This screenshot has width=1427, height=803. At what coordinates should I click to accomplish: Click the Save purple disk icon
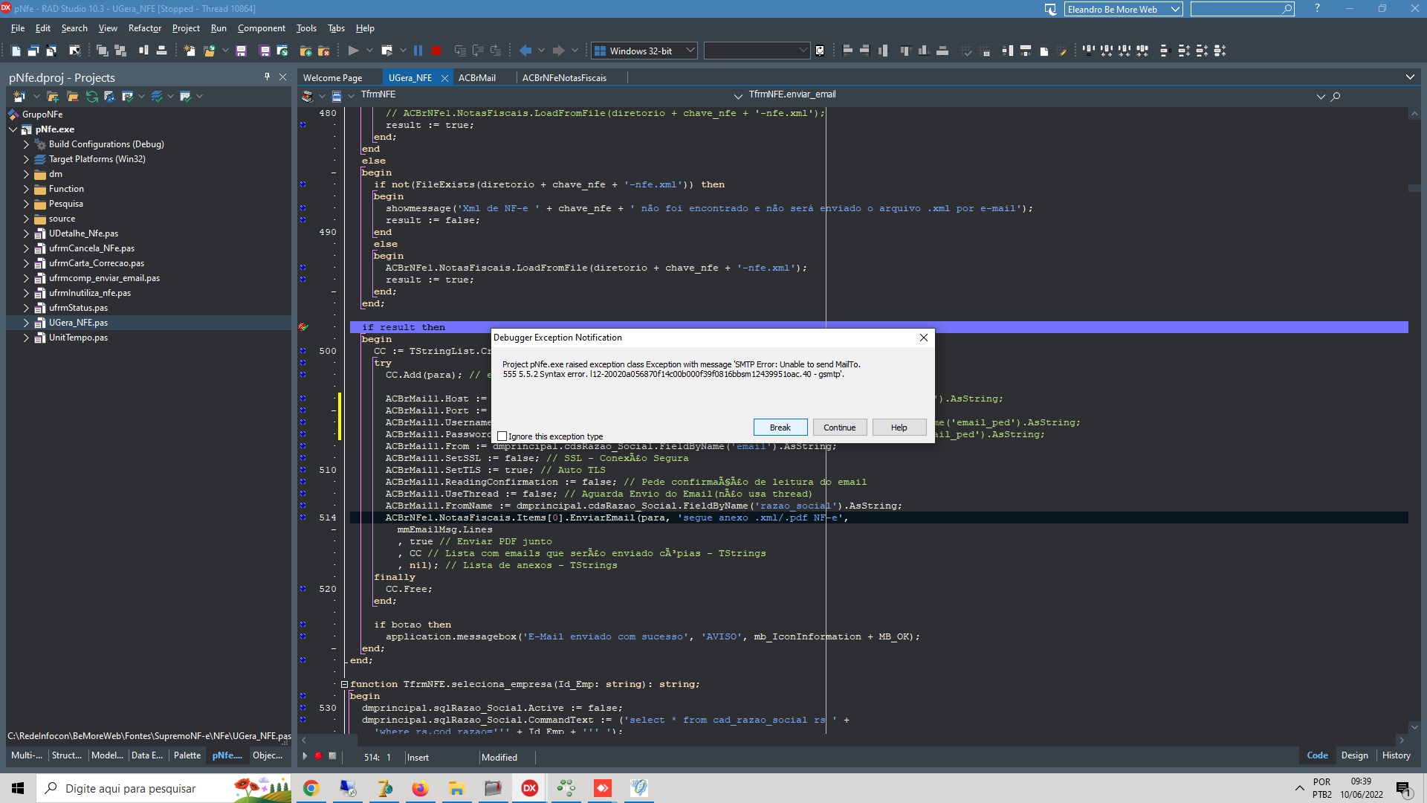[241, 51]
